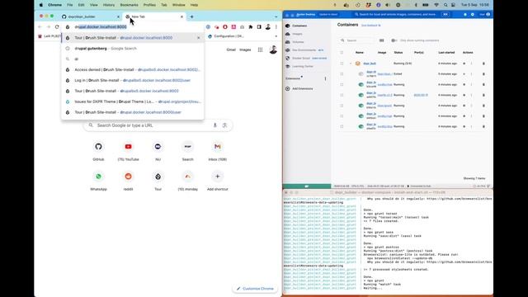
Task: Select Log in Drush Site-Install suggestion
Action: (x=132, y=81)
